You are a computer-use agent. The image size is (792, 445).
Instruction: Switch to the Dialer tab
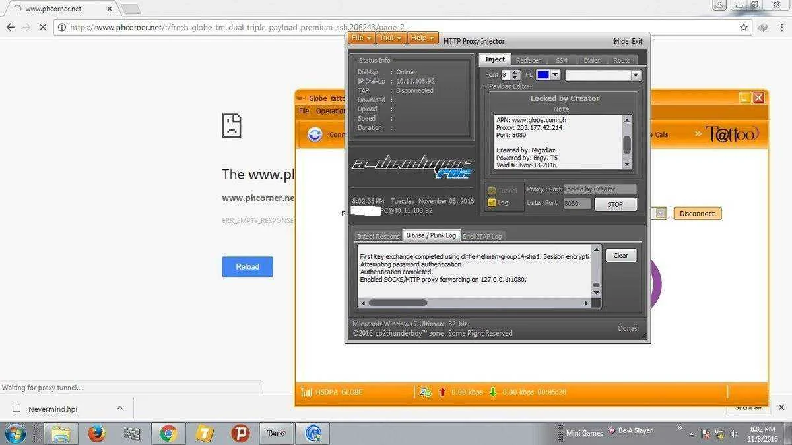[591, 60]
